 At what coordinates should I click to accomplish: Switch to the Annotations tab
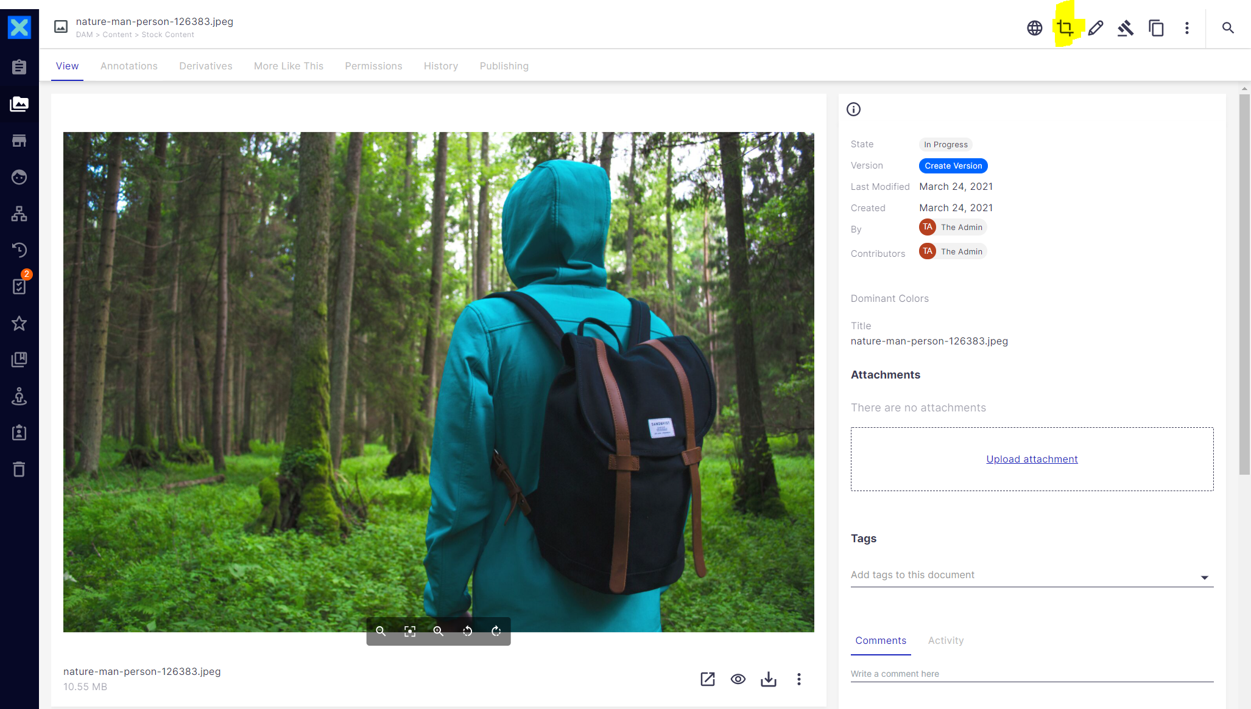tap(129, 66)
